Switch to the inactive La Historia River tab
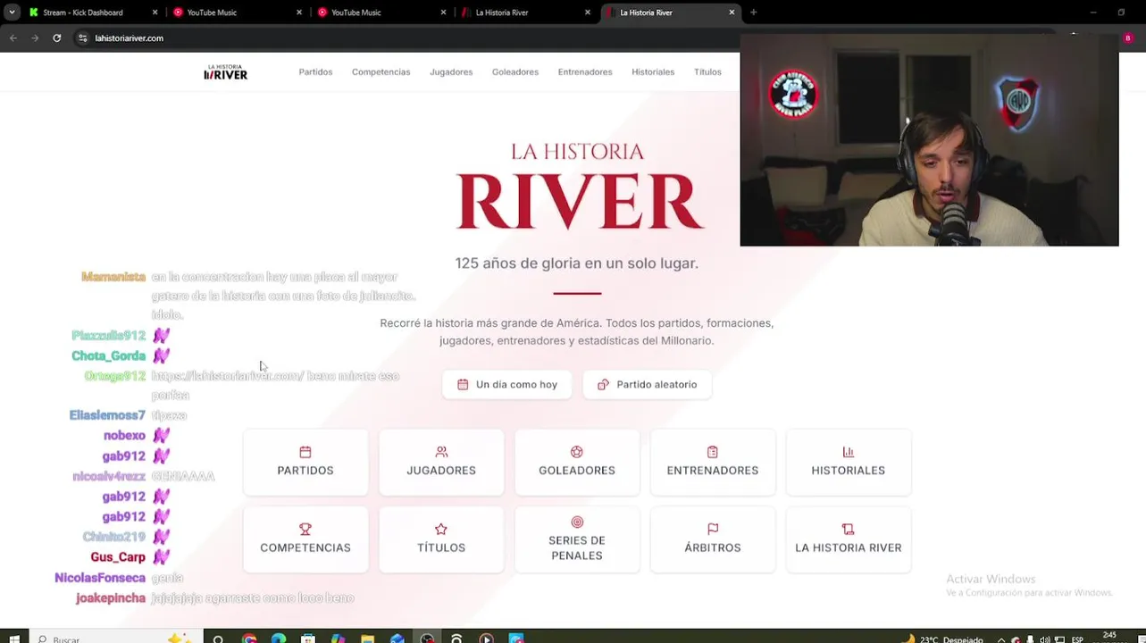The image size is (1146, 643). 524,13
